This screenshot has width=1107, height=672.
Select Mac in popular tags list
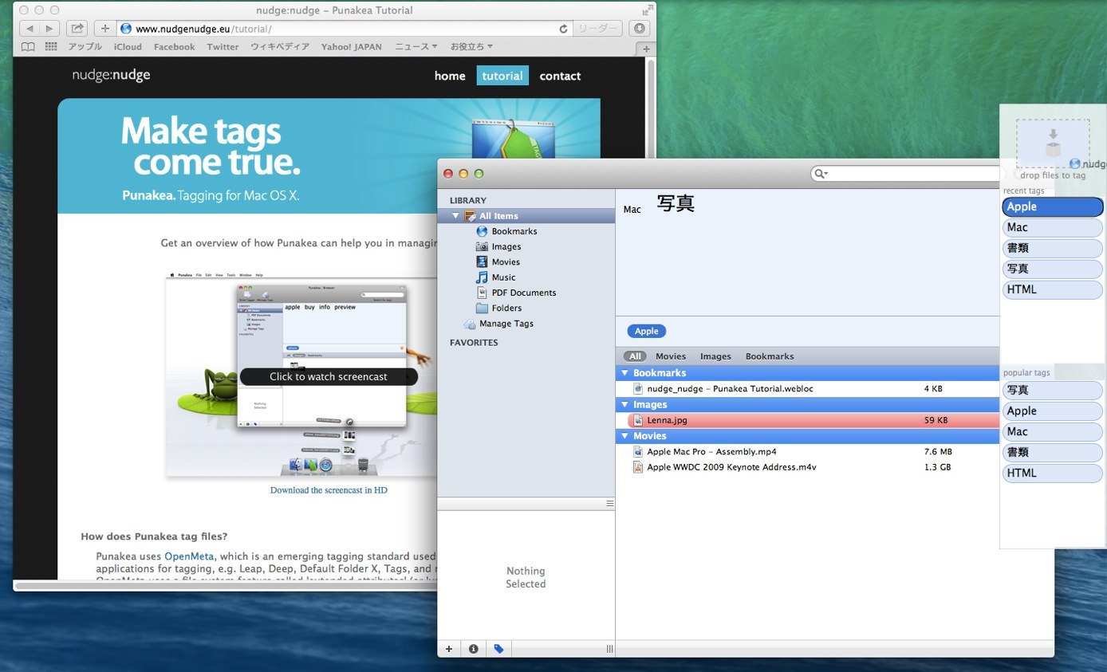point(1053,431)
